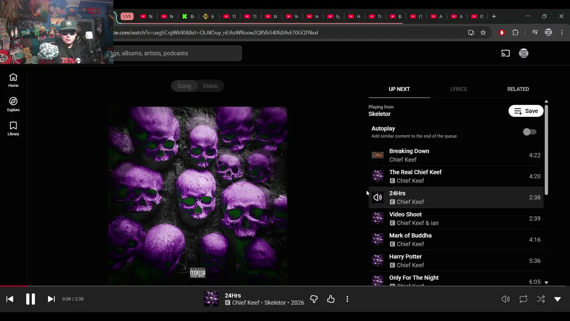Viewport: 570px width, 321px height.
Task: Click the player bar album thumbnail
Action: [212, 299]
